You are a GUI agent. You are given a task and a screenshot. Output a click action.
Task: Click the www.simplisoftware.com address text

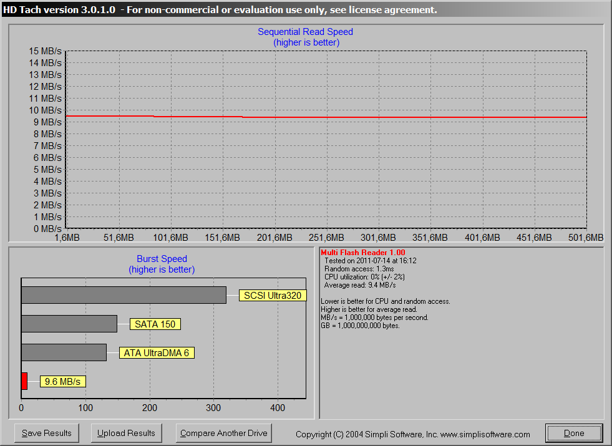coord(485,434)
